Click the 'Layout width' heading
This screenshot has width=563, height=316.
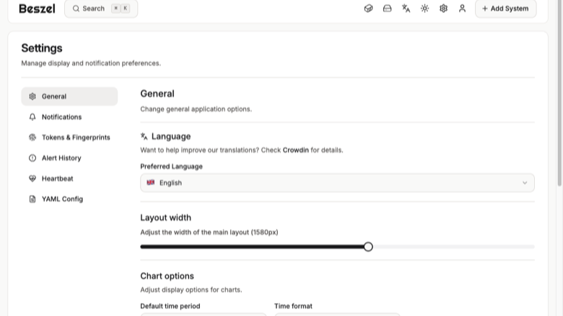point(165,217)
